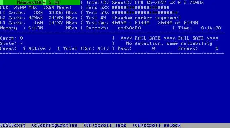Screen dimensions: 230x128
Task: Click the (ESC)exit option
Action: pyautogui.click(x=13, y=125)
